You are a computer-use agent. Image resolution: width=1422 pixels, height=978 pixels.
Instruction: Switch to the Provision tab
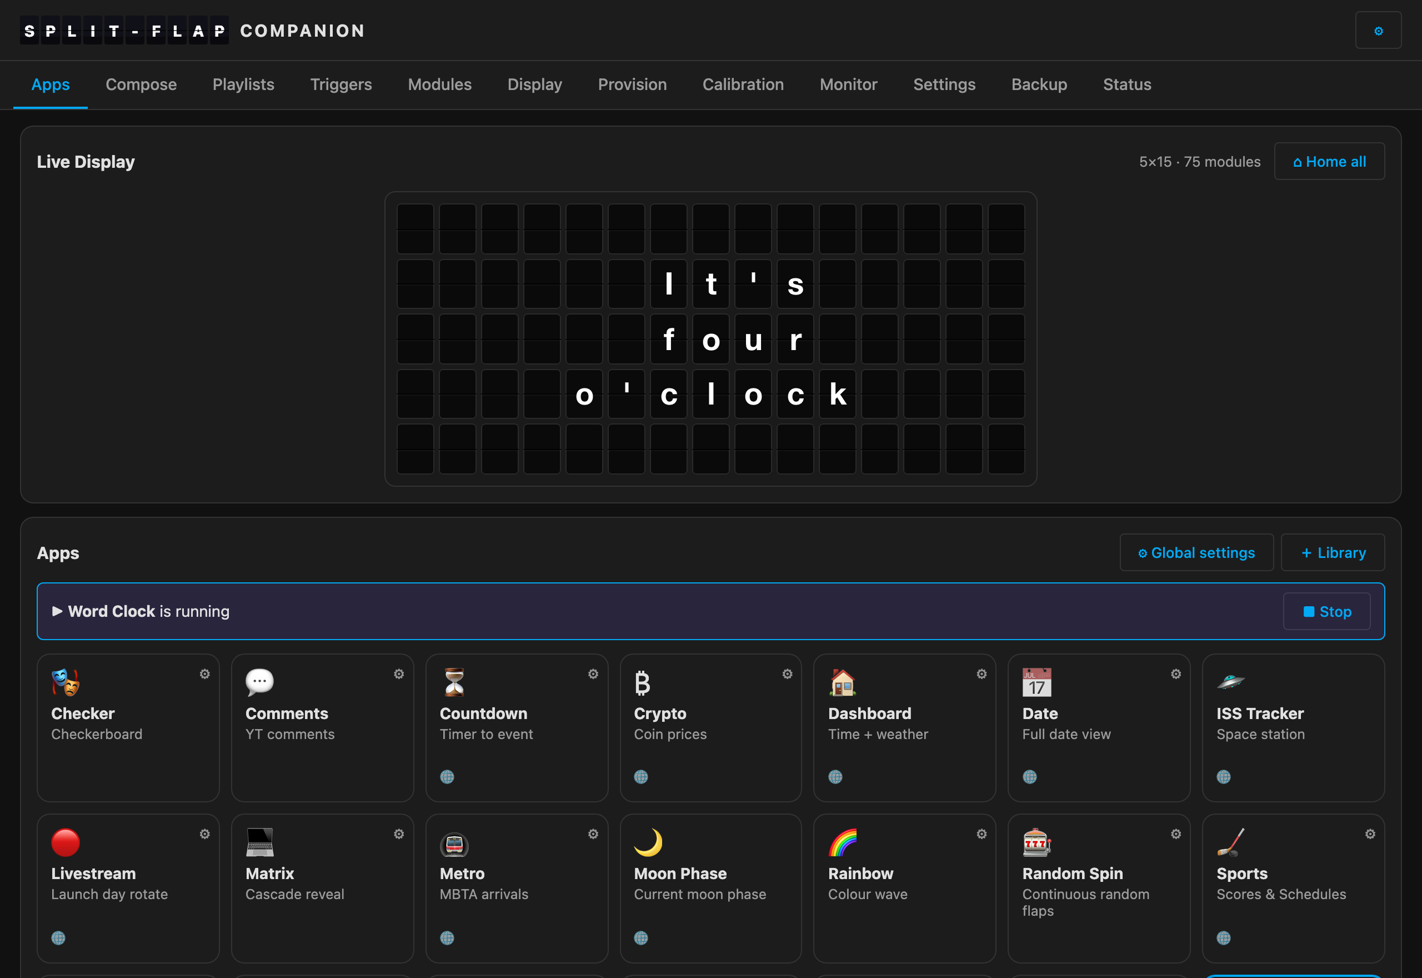632,84
